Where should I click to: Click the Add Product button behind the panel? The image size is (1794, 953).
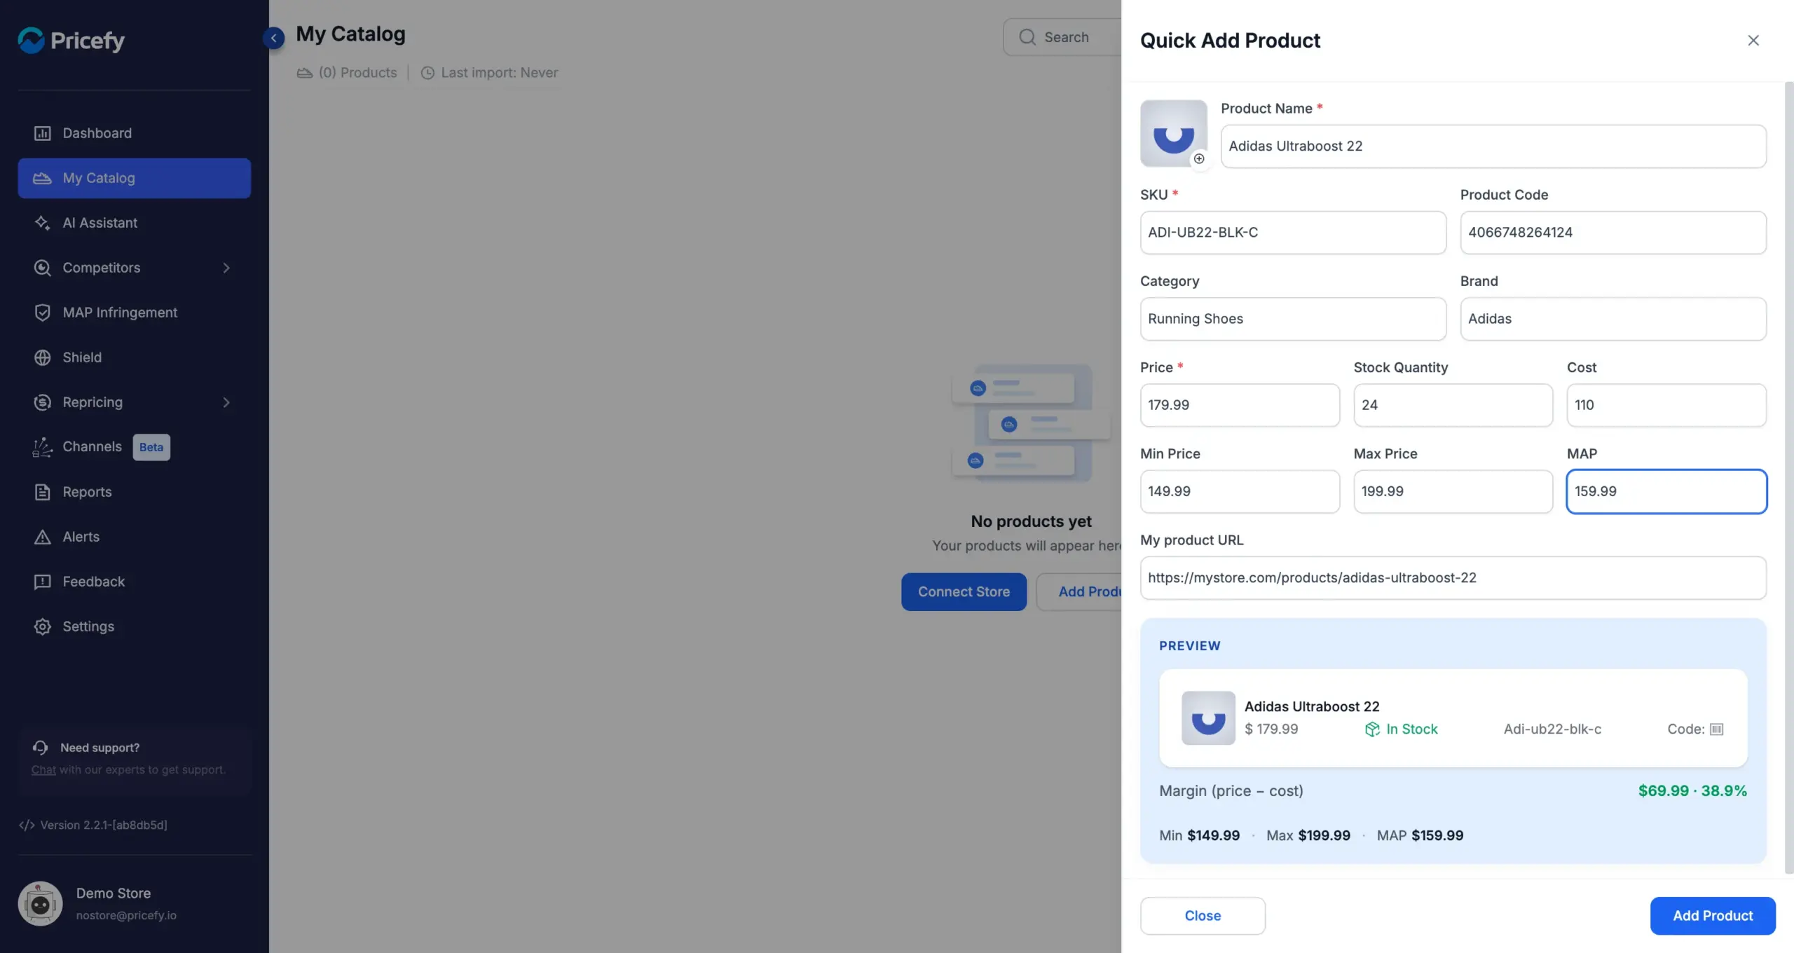(1080, 592)
